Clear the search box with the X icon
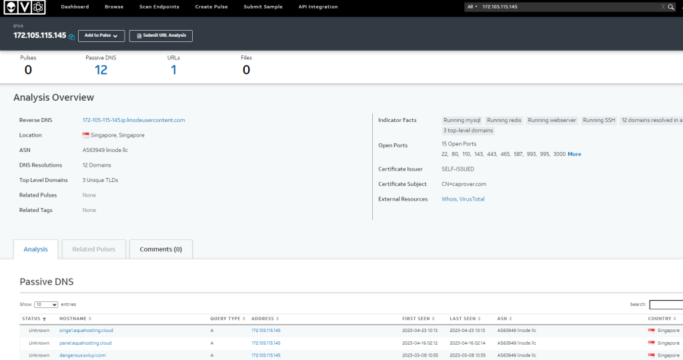This screenshot has height=360, width=683. (x=662, y=7)
